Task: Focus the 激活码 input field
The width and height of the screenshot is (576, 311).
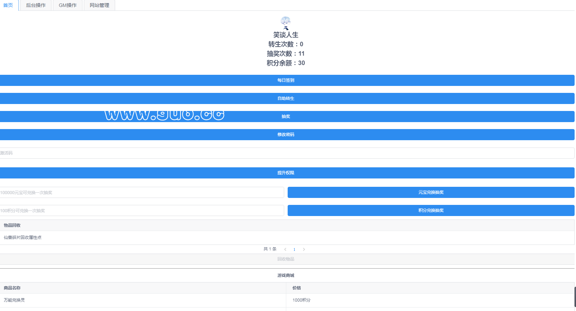Action: 287,153
